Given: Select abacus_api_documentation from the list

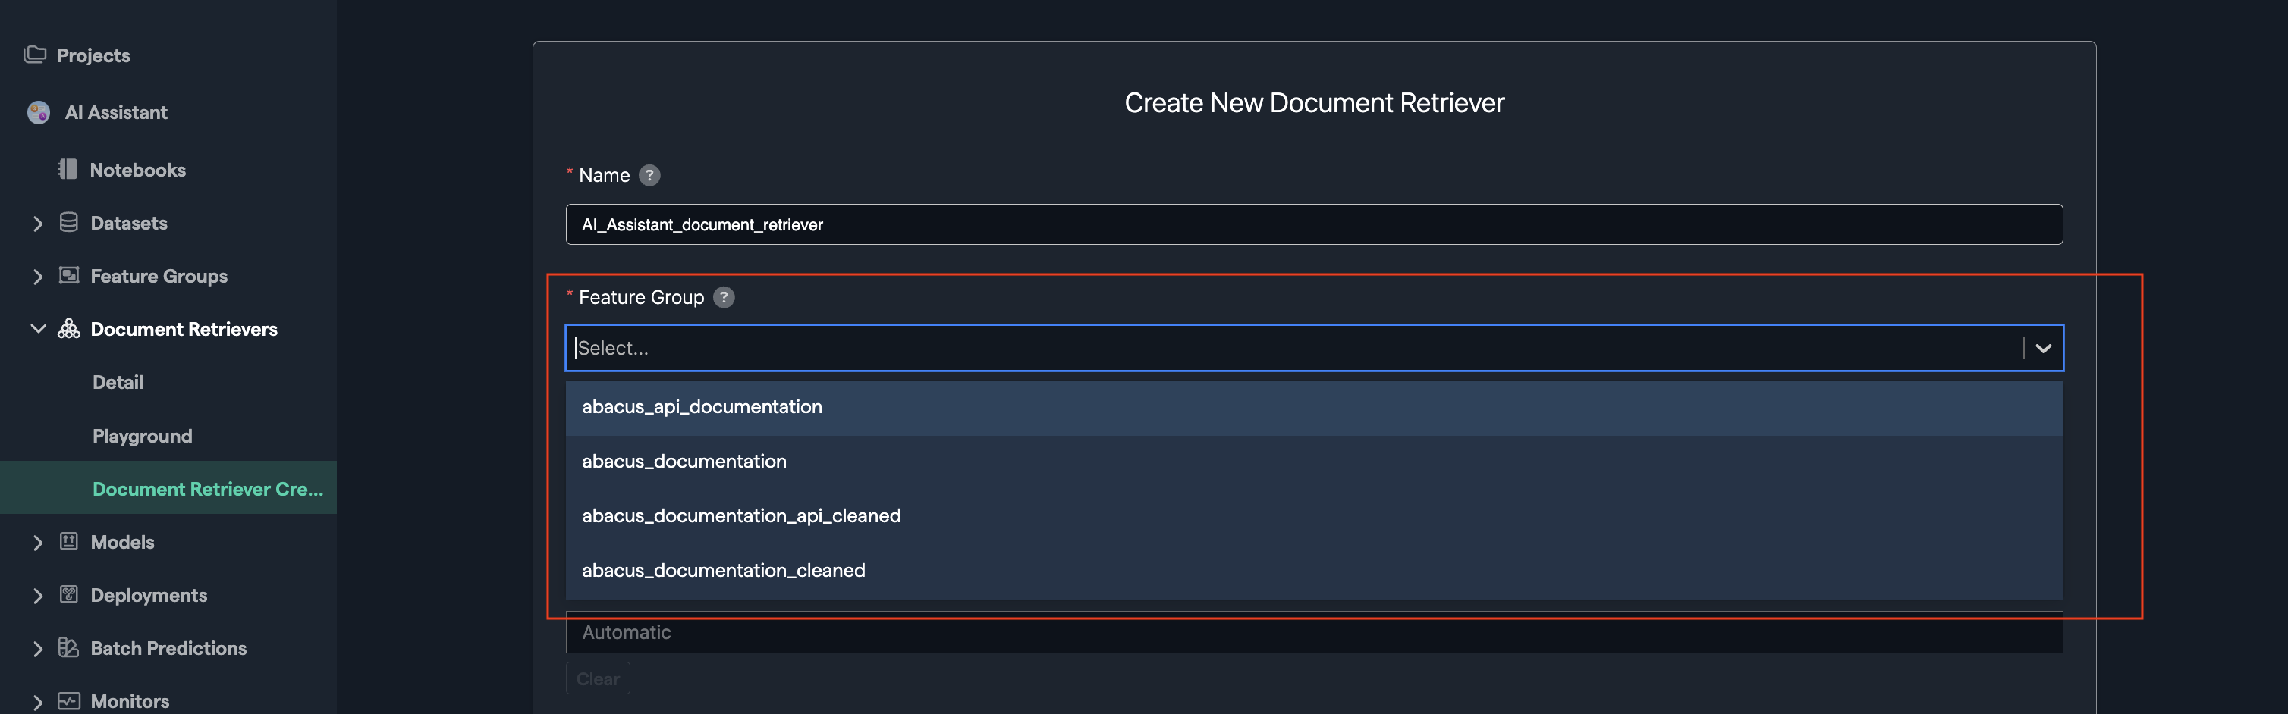Looking at the screenshot, I should 702,407.
